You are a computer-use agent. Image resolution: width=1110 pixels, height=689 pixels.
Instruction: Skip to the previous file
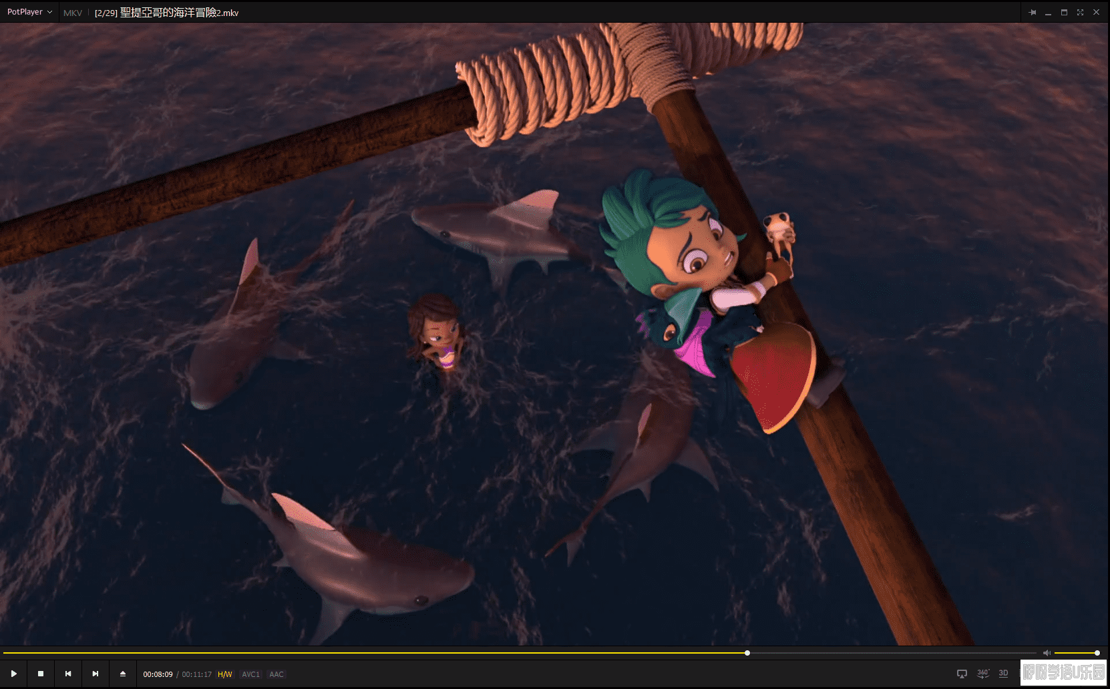click(68, 674)
